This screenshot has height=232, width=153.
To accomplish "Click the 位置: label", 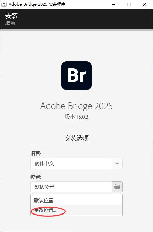I will click(36, 177).
